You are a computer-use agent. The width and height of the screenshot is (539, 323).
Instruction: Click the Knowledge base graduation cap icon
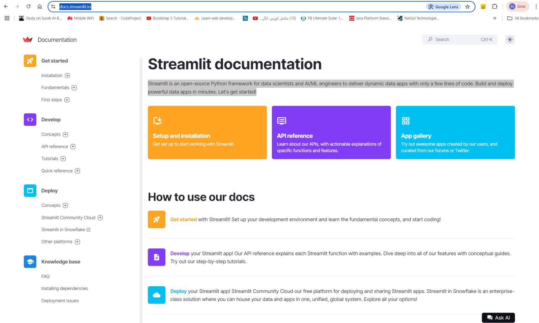pos(30,261)
